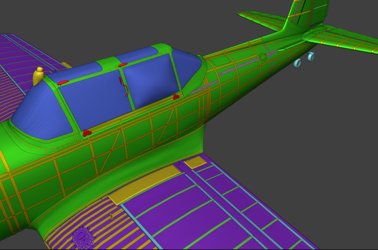Select the red latch on top-left canopy frame
The width and height of the screenshot is (378, 250).
coord(63,82)
